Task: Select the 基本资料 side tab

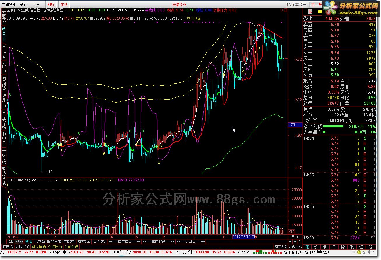Action: tap(4, 52)
